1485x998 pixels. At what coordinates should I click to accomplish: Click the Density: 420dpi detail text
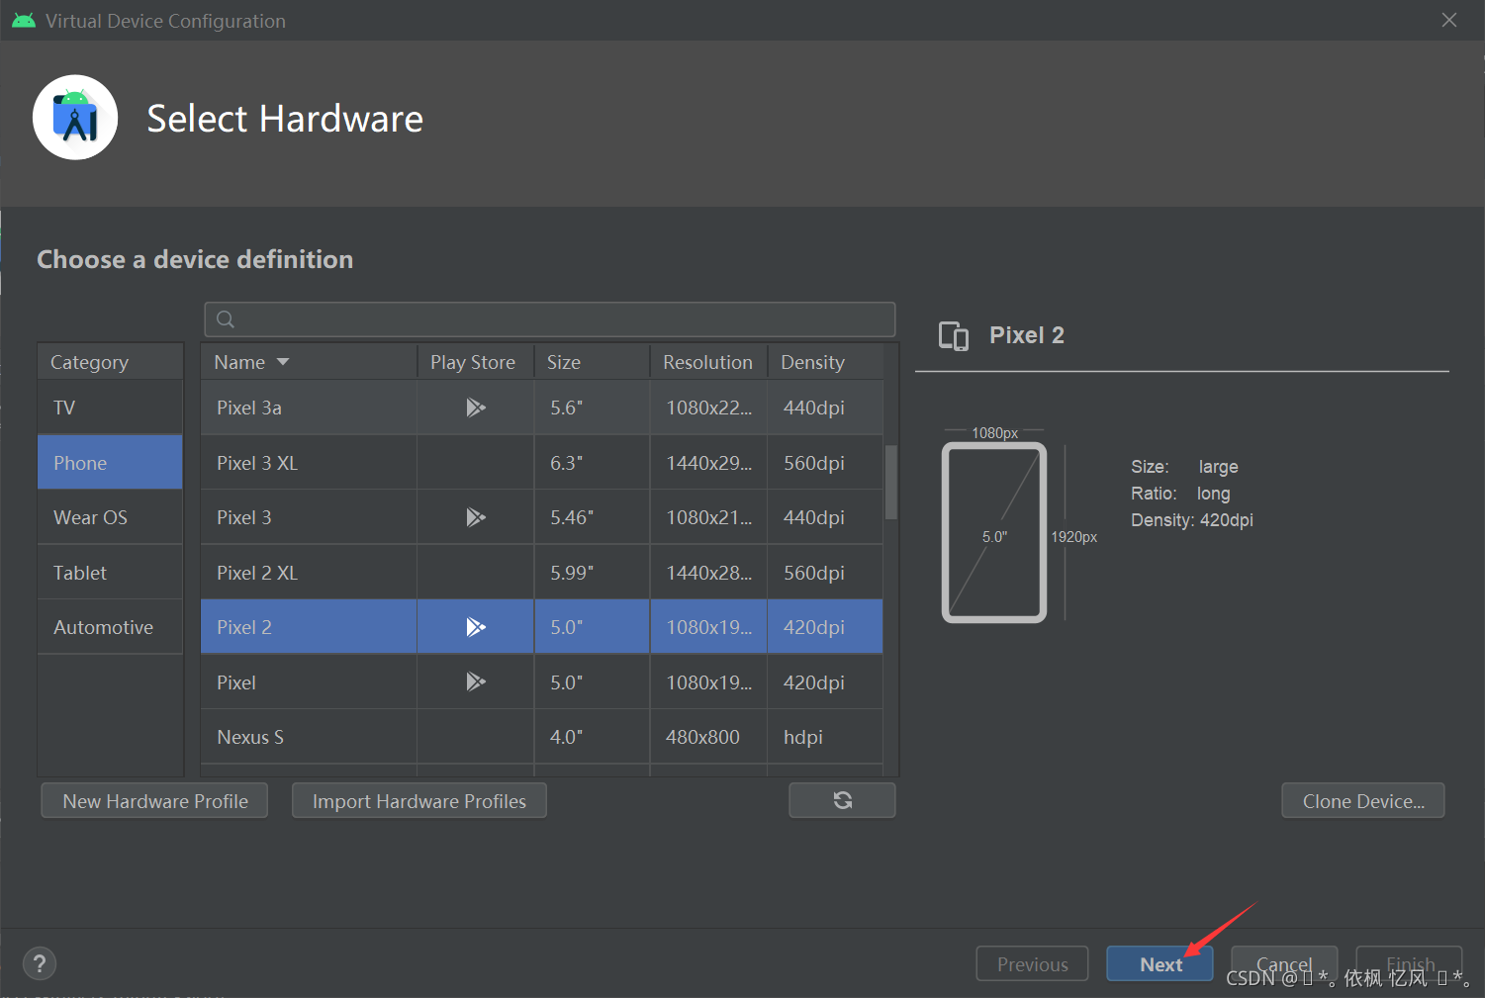pos(1192,520)
